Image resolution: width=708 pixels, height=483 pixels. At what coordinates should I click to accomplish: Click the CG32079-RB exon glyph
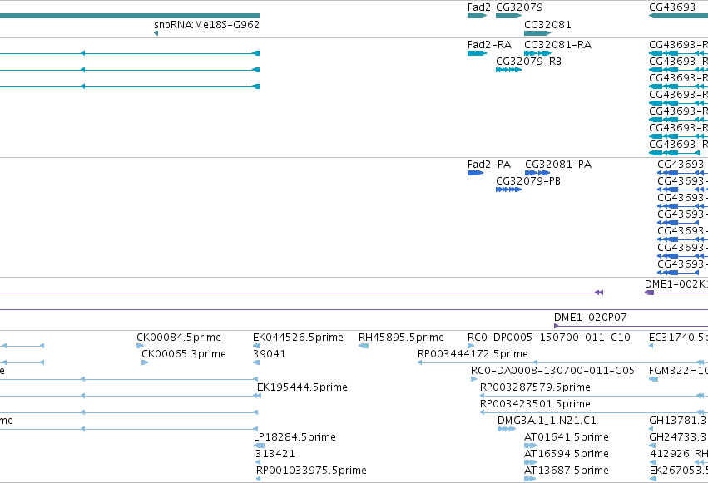point(508,70)
